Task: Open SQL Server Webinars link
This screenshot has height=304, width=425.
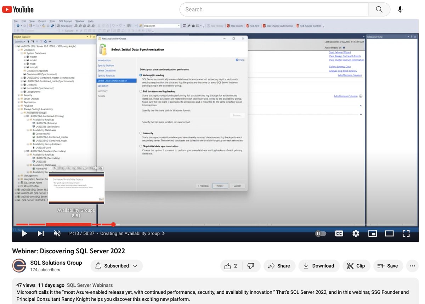Action: pyautogui.click(x=90, y=285)
